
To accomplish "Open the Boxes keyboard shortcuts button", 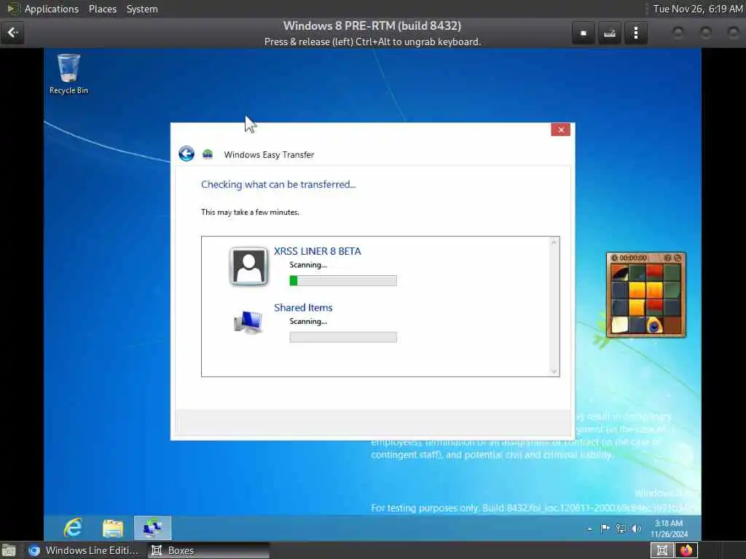I will point(610,33).
